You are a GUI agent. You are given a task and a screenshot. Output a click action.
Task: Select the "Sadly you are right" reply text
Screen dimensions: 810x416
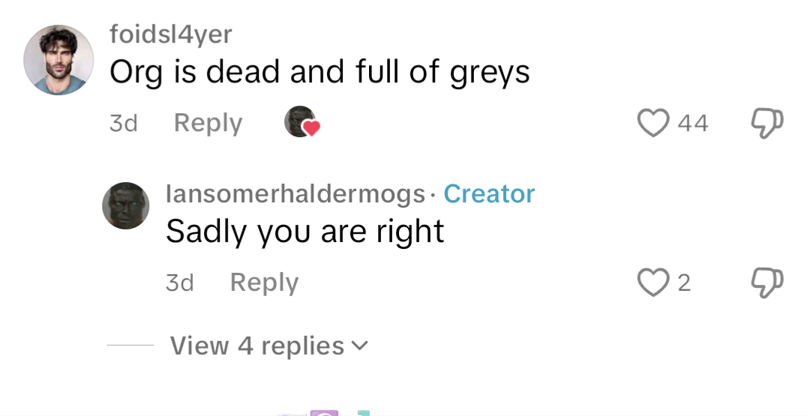(304, 231)
